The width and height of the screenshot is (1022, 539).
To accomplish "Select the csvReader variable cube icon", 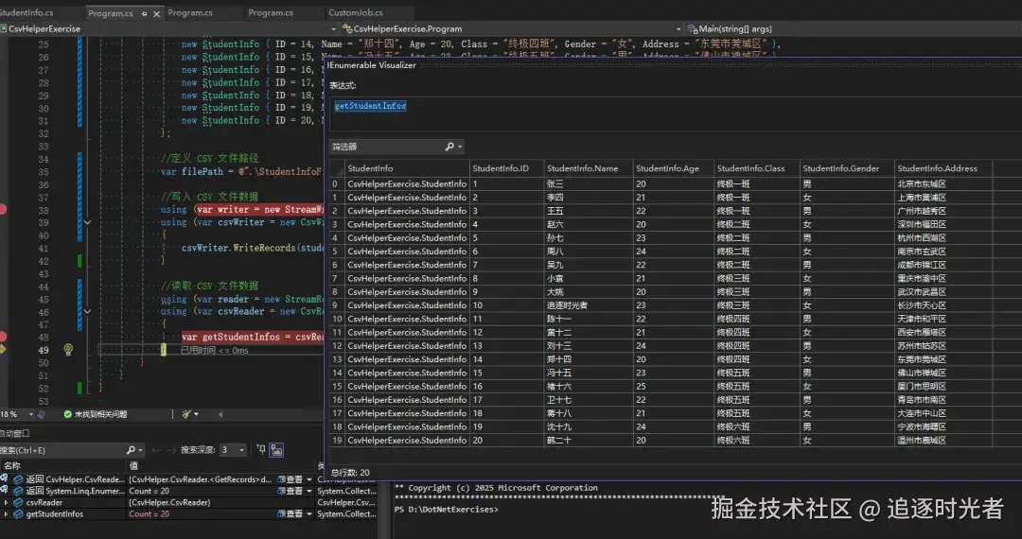I will point(18,502).
